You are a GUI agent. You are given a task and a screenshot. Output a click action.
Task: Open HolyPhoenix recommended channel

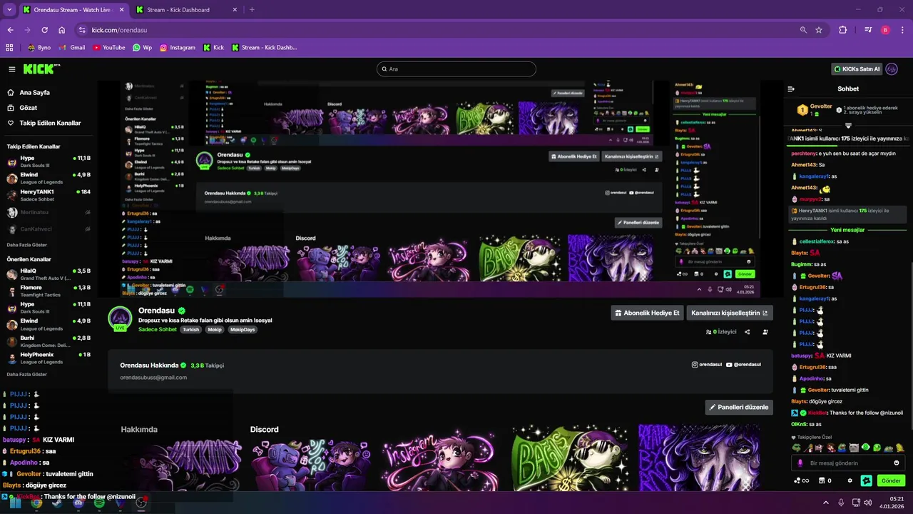[49, 358]
